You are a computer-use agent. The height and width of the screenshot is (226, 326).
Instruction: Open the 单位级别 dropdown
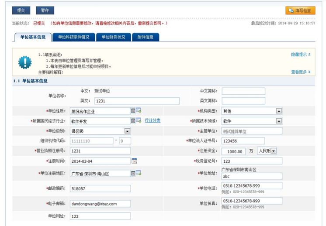pyautogui.click(x=127, y=131)
